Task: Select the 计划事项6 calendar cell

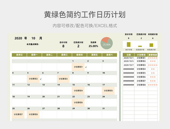Action: 78,102
